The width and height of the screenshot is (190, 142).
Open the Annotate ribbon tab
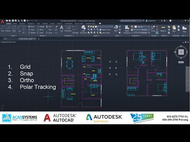coord(22,24)
